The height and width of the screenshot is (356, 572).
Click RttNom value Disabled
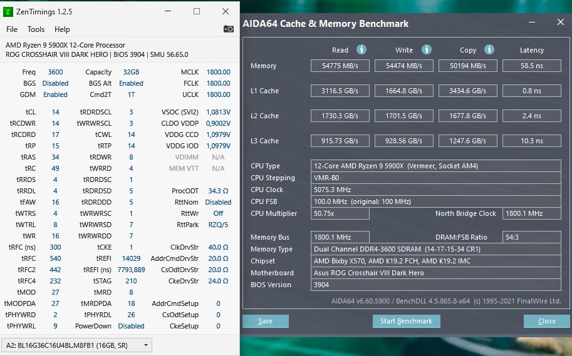pos(218,202)
